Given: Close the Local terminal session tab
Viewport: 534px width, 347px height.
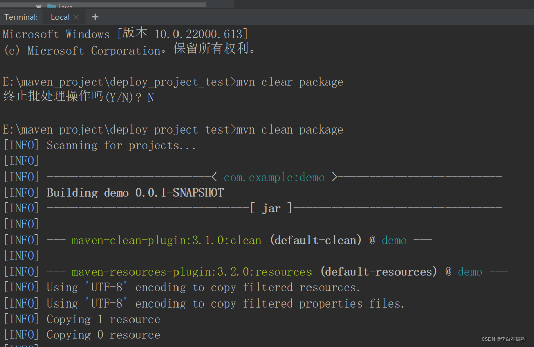Looking at the screenshot, I should click(77, 17).
